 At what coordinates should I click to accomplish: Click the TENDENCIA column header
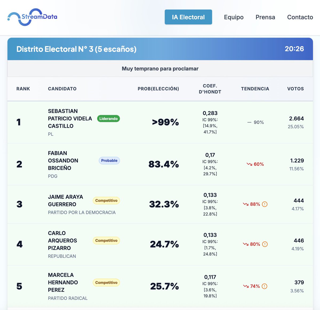pyautogui.click(x=255, y=89)
